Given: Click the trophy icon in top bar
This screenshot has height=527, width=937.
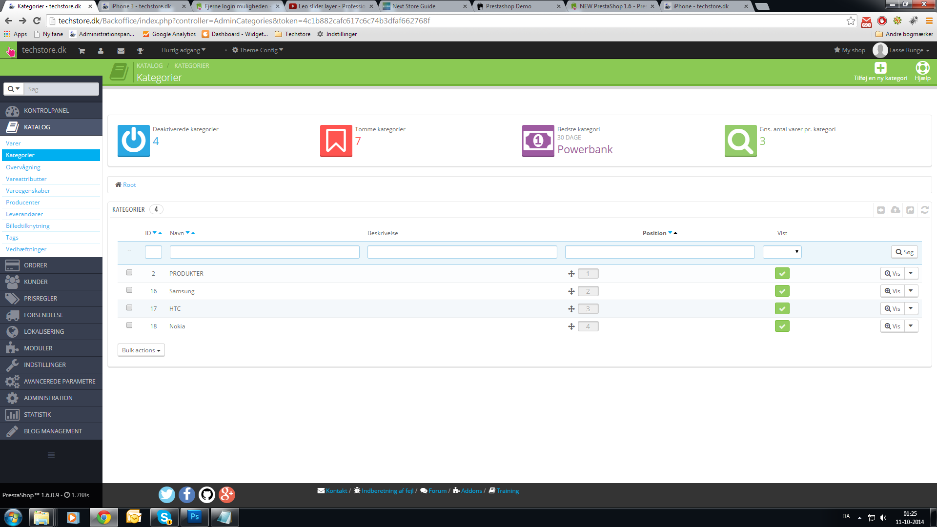Looking at the screenshot, I should click(140, 51).
